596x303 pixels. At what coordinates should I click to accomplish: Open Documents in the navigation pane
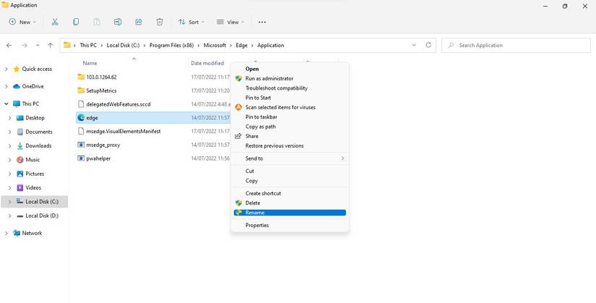(x=39, y=132)
